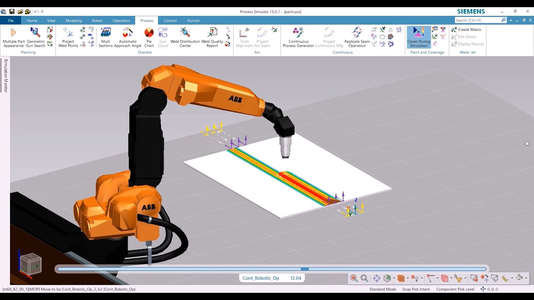
Task: Collapse the ribbon with the chevron
Action: click(511, 20)
